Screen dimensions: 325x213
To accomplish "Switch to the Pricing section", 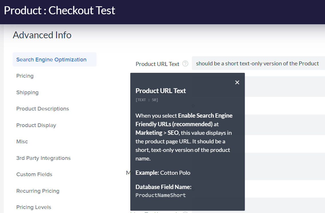I will (25, 76).
